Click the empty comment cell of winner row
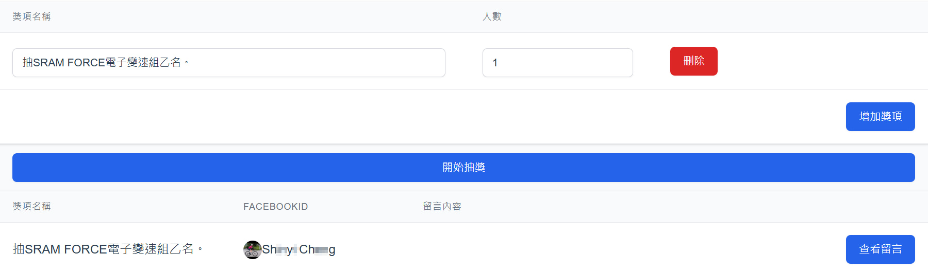Screen dimensions: 928x272 (x=619, y=249)
